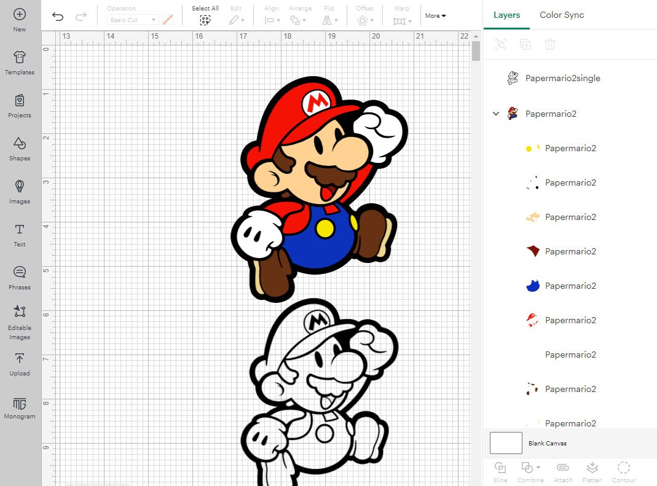Collapse the Papermario2 layer group

tap(496, 114)
